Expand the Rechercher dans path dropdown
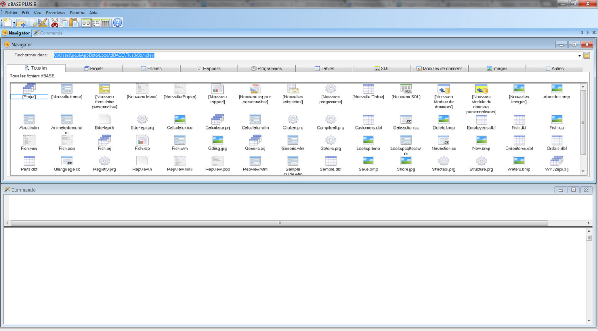Viewport: 598px width, 331px height. tap(579, 55)
